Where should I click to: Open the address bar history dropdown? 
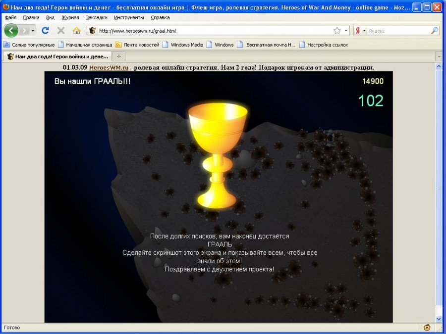point(346,30)
